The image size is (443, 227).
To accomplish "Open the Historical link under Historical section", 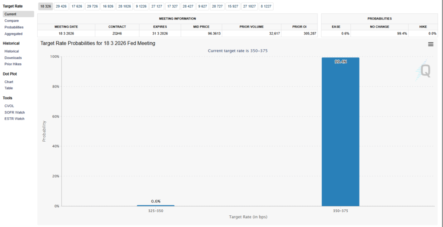I will (x=12, y=51).
